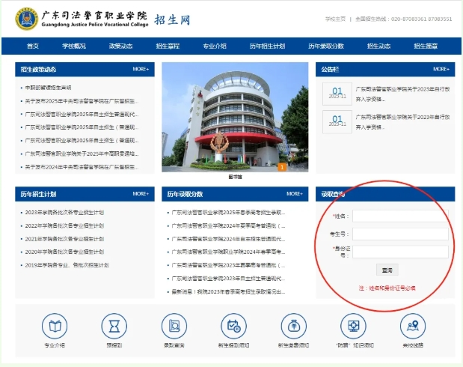The image size is (463, 367).
Task: Click the campus building banner image
Action: [235, 117]
